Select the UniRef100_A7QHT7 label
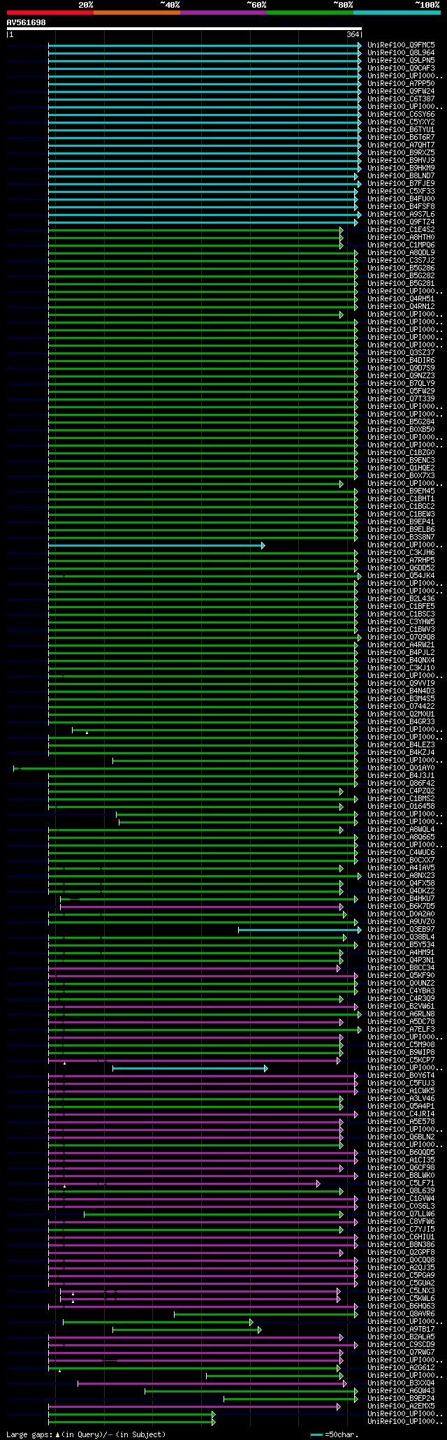Viewport: 447px width, 1440px height. [401, 145]
